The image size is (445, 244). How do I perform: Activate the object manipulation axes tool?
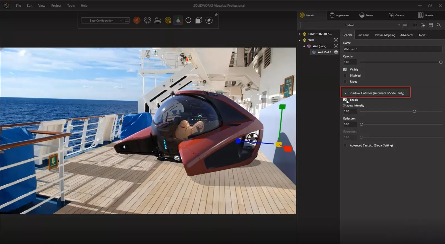coord(178,20)
